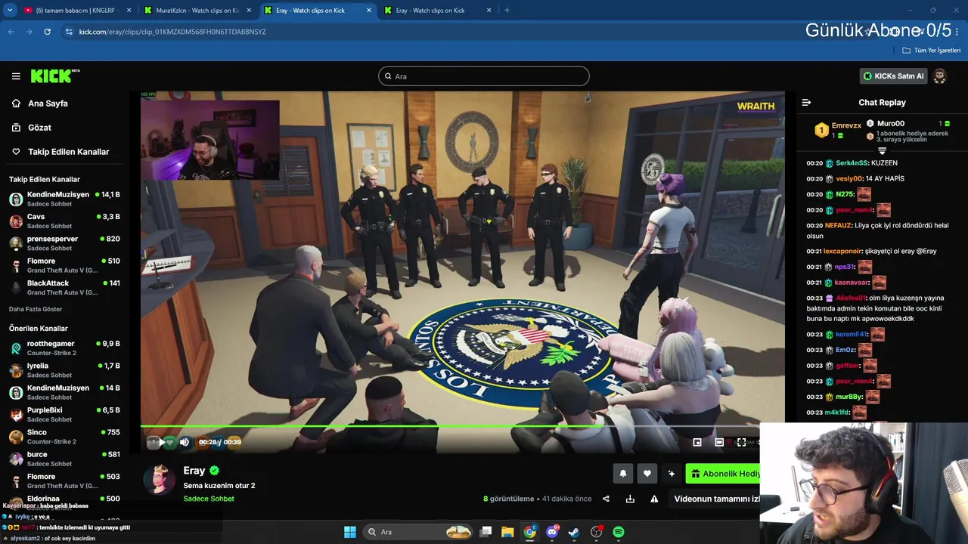Open recommended channel lyrelia
The height and width of the screenshot is (544, 968).
64,370
